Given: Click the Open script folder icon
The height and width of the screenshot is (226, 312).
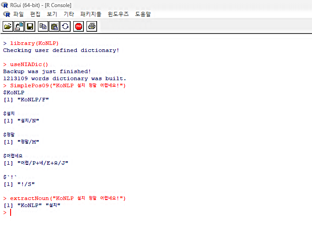Looking at the screenshot, I should tap(8, 26).
